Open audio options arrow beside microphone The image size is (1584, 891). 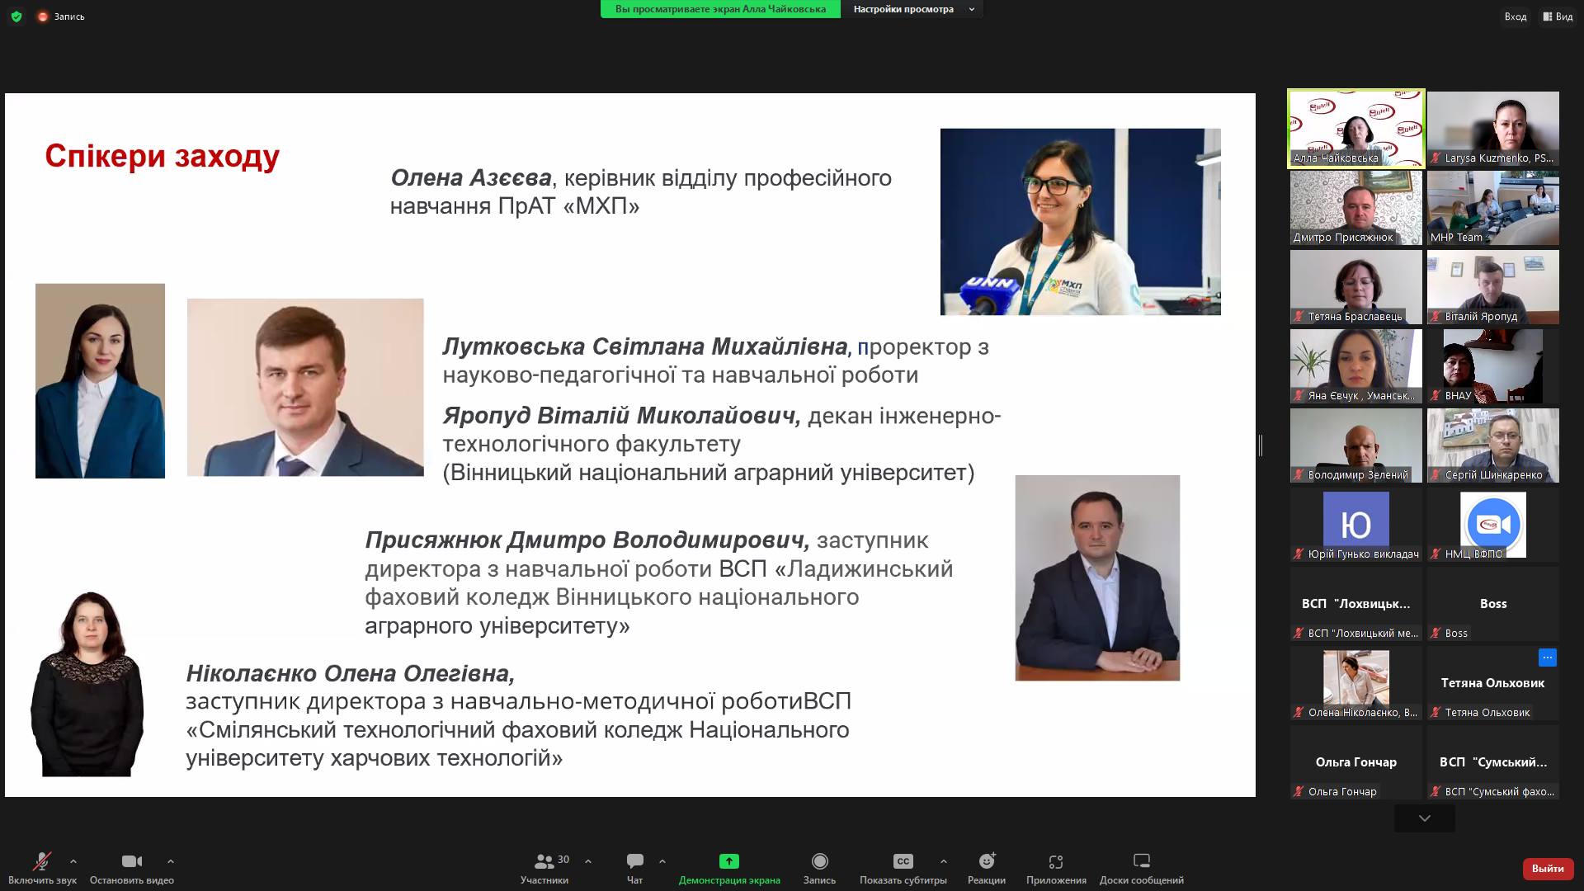[x=73, y=861]
